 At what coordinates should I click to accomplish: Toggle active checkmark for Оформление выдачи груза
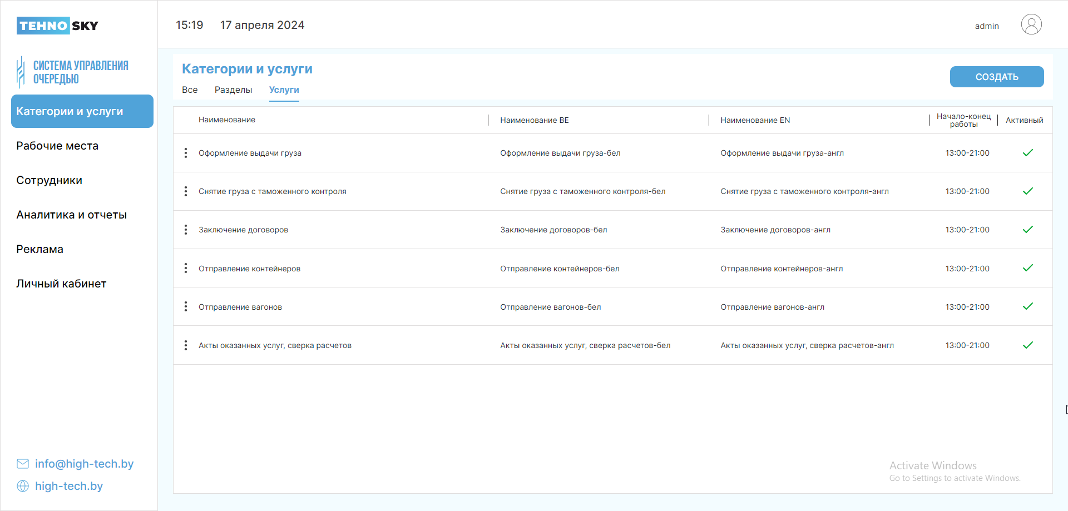[1027, 153]
